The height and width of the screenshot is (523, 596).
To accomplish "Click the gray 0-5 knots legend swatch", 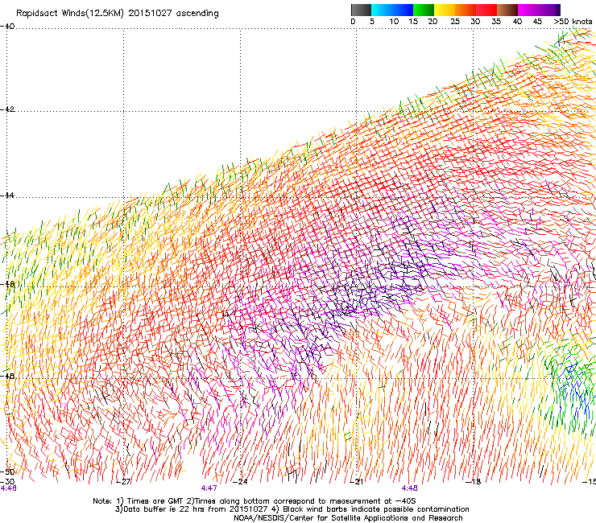I will [x=361, y=10].
